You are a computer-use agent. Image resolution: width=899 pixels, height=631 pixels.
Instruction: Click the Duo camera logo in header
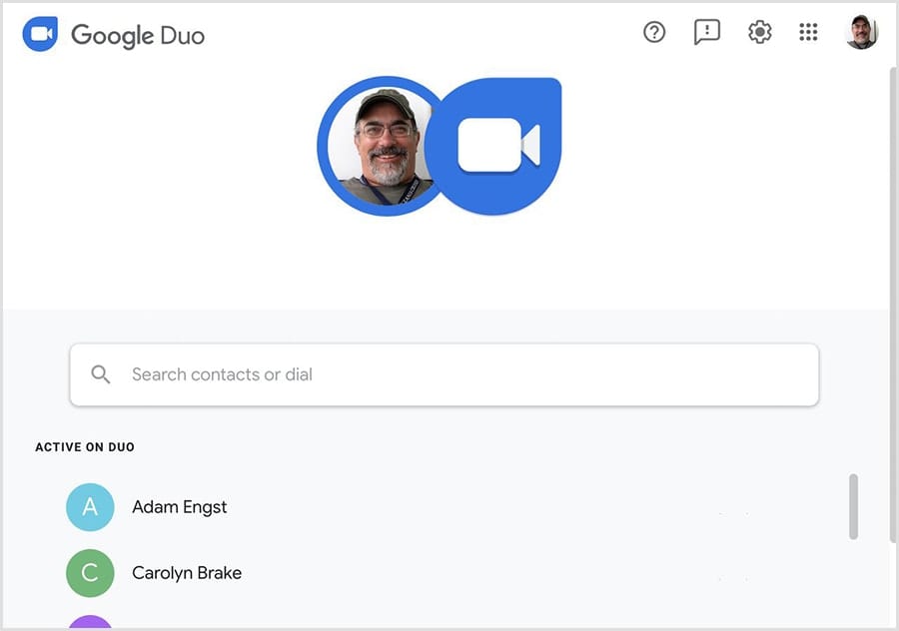tap(40, 34)
